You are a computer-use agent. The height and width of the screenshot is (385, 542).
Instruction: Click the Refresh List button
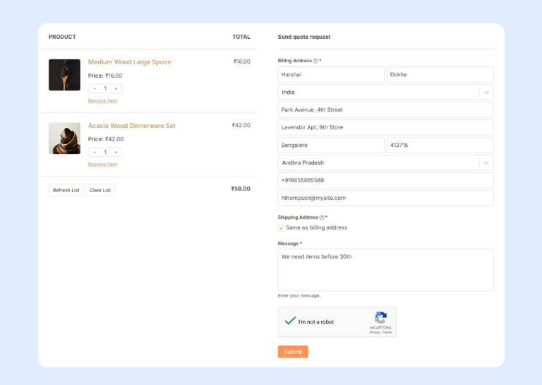(66, 190)
